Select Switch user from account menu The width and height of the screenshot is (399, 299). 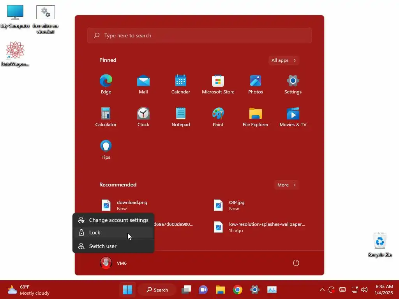point(113,246)
